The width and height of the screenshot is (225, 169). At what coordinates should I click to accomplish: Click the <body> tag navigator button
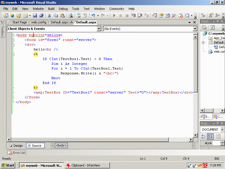[x=61, y=146]
